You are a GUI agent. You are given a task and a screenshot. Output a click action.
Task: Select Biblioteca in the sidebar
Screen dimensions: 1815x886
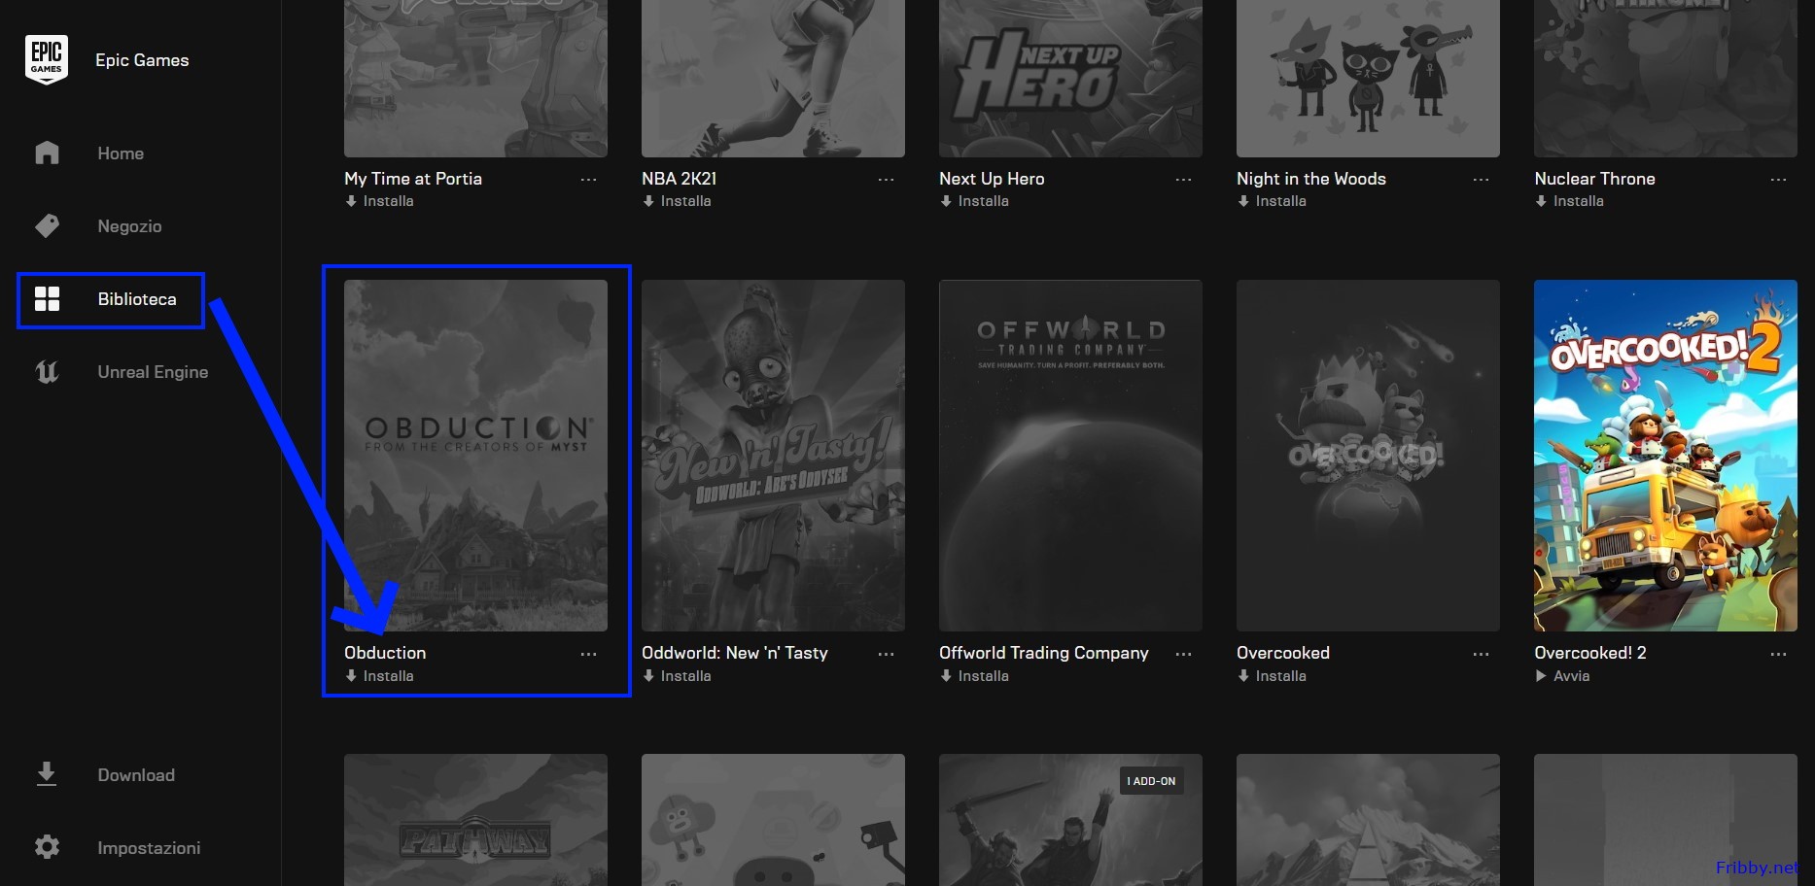pyautogui.click(x=137, y=299)
